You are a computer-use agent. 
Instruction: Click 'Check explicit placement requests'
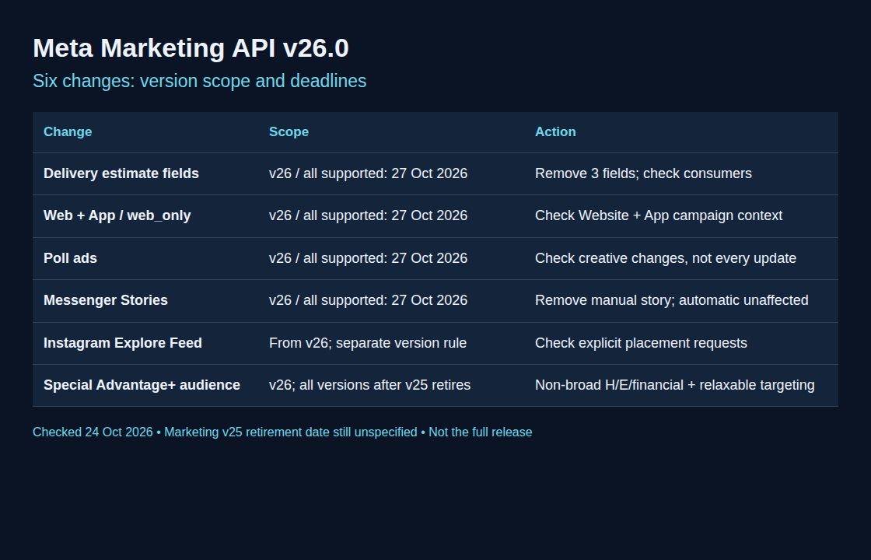point(641,343)
